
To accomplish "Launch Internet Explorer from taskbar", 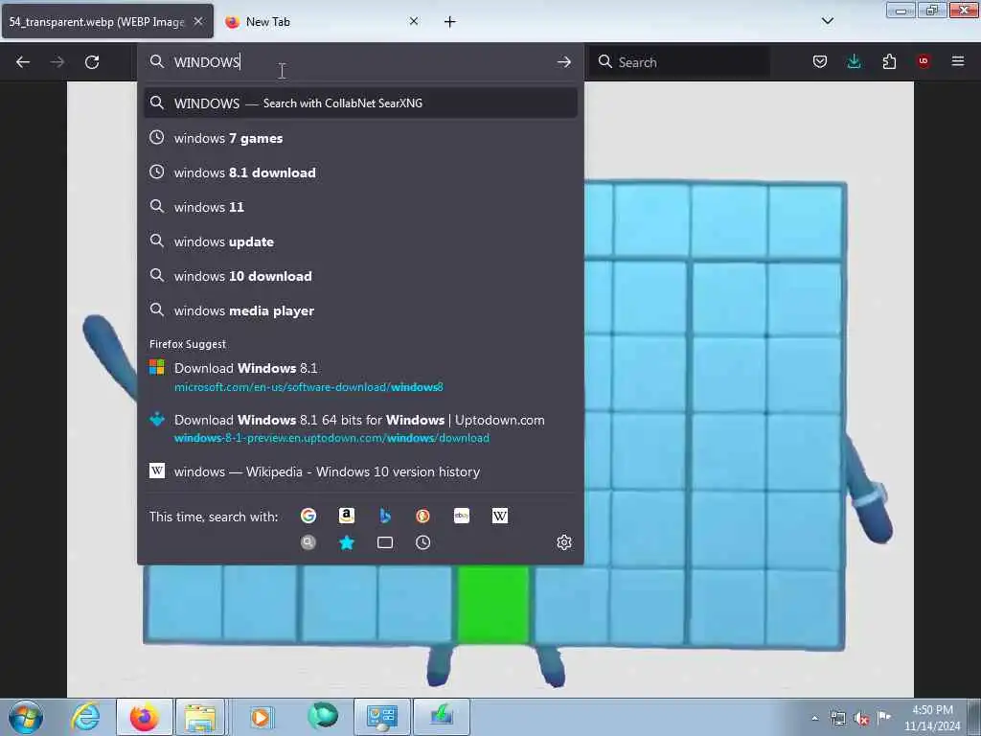I will pos(85,717).
